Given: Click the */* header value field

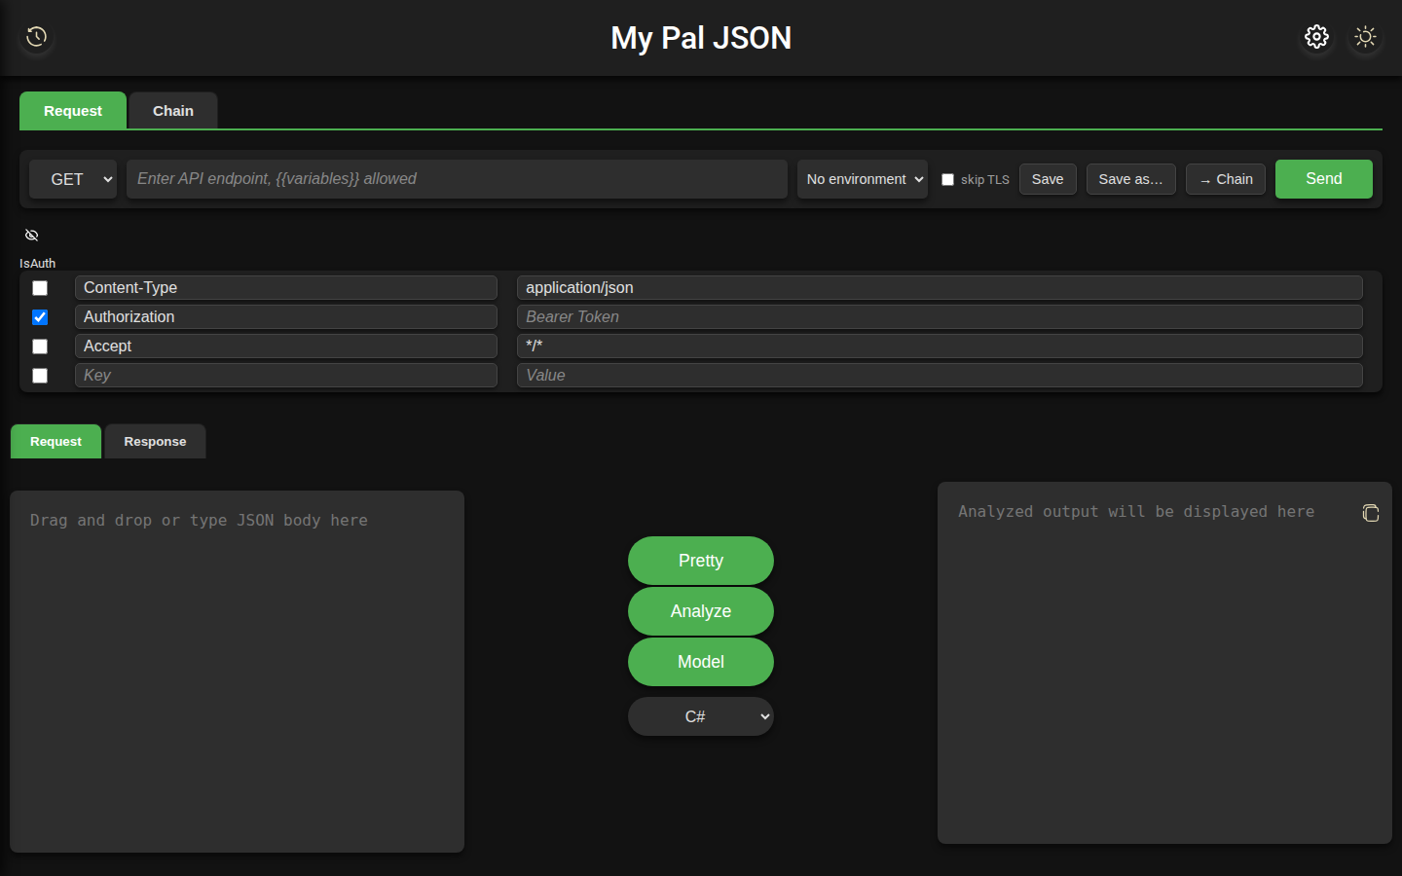Looking at the screenshot, I should [x=940, y=347].
